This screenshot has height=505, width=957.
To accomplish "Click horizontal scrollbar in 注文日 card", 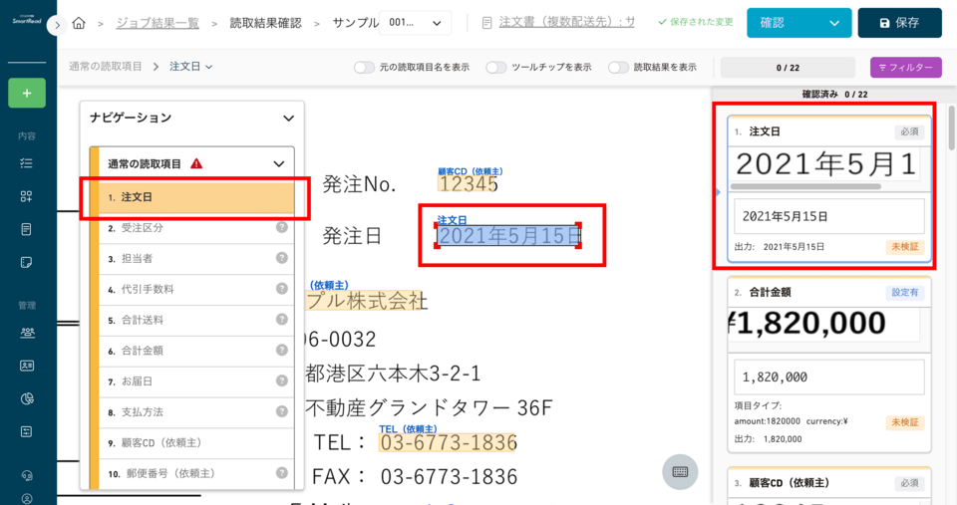I will (805, 186).
